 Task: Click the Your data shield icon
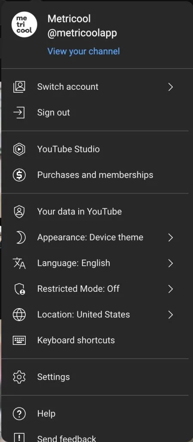pyautogui.click(x=19, y=212)
